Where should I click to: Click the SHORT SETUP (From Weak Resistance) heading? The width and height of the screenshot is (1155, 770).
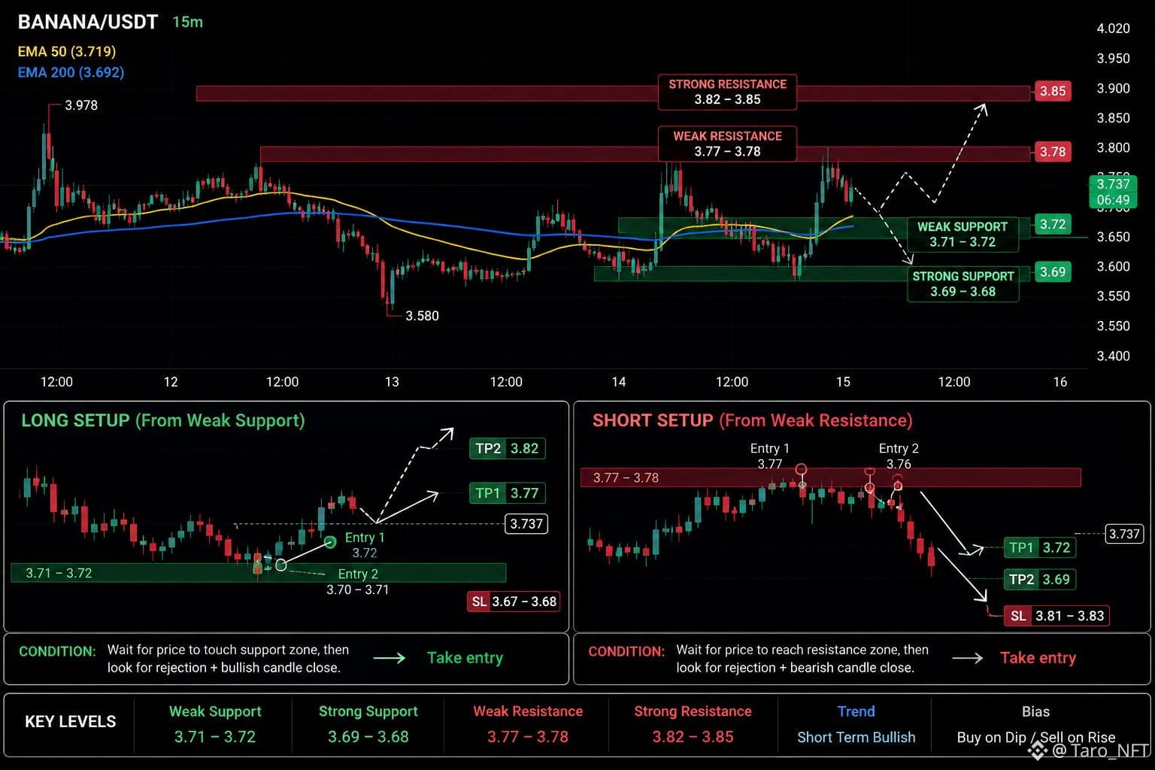[752, 420]
